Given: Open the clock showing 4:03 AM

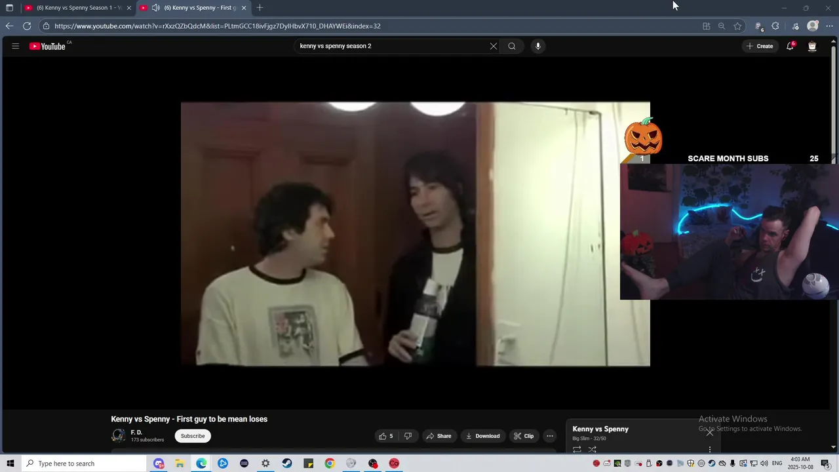Looking at the screenshot, I should pyautogui.click(x=800, y=463).
